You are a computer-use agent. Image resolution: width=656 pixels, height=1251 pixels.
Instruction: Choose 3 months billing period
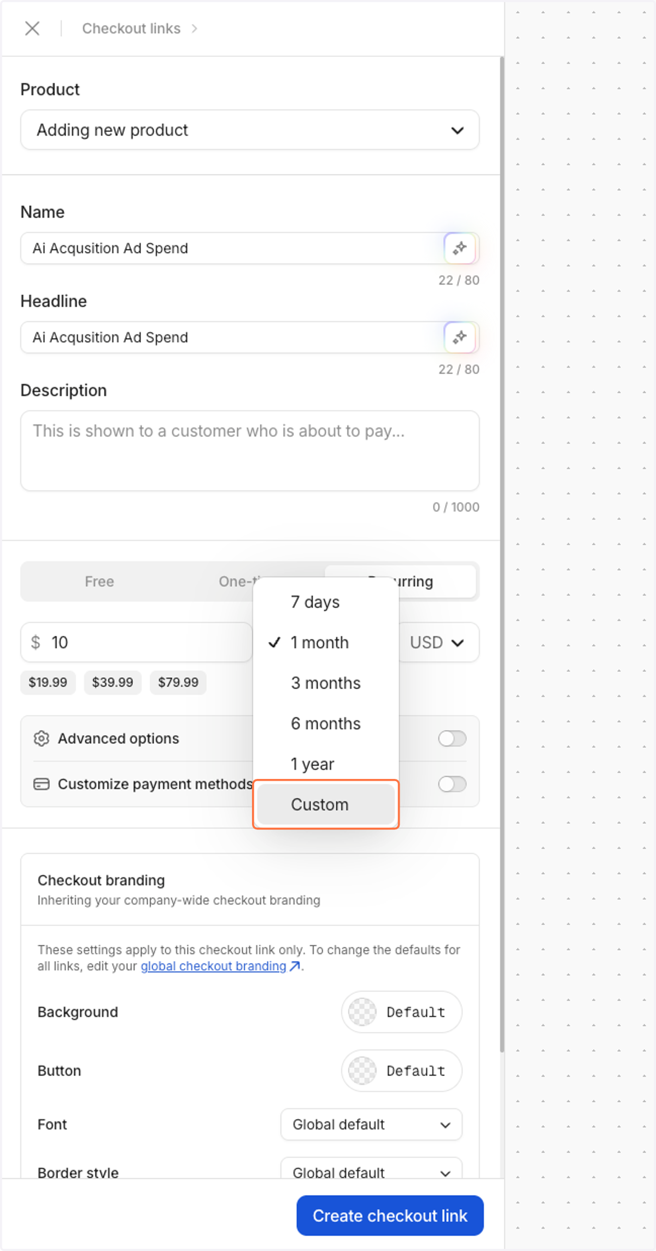pyautogui.click(x=326, y=683)
